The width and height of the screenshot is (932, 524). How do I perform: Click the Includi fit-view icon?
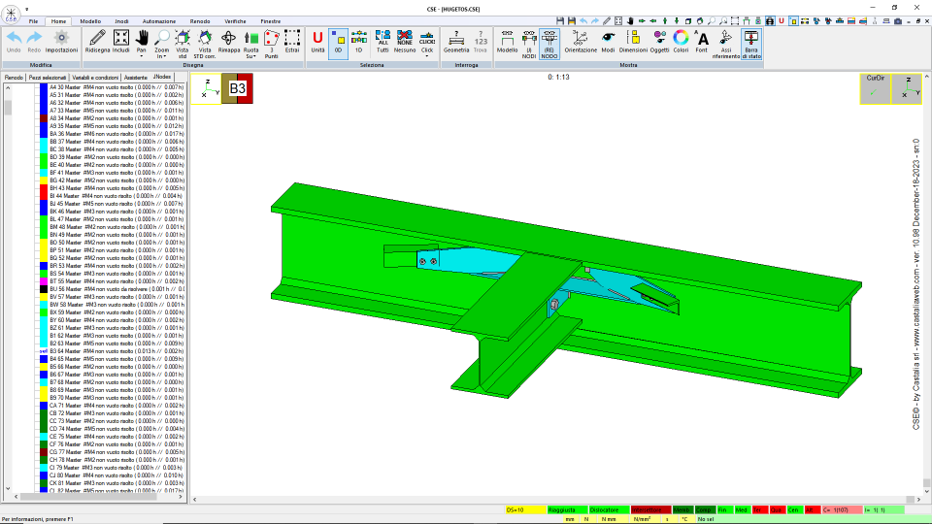pyautogui.click(x=120, y=39)
